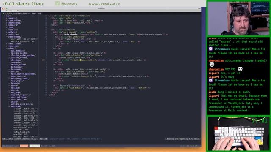Select the highlighted orange tmux window tab
Screen dimensions: 271x152
pyautogui.click(x=24, y=146)
